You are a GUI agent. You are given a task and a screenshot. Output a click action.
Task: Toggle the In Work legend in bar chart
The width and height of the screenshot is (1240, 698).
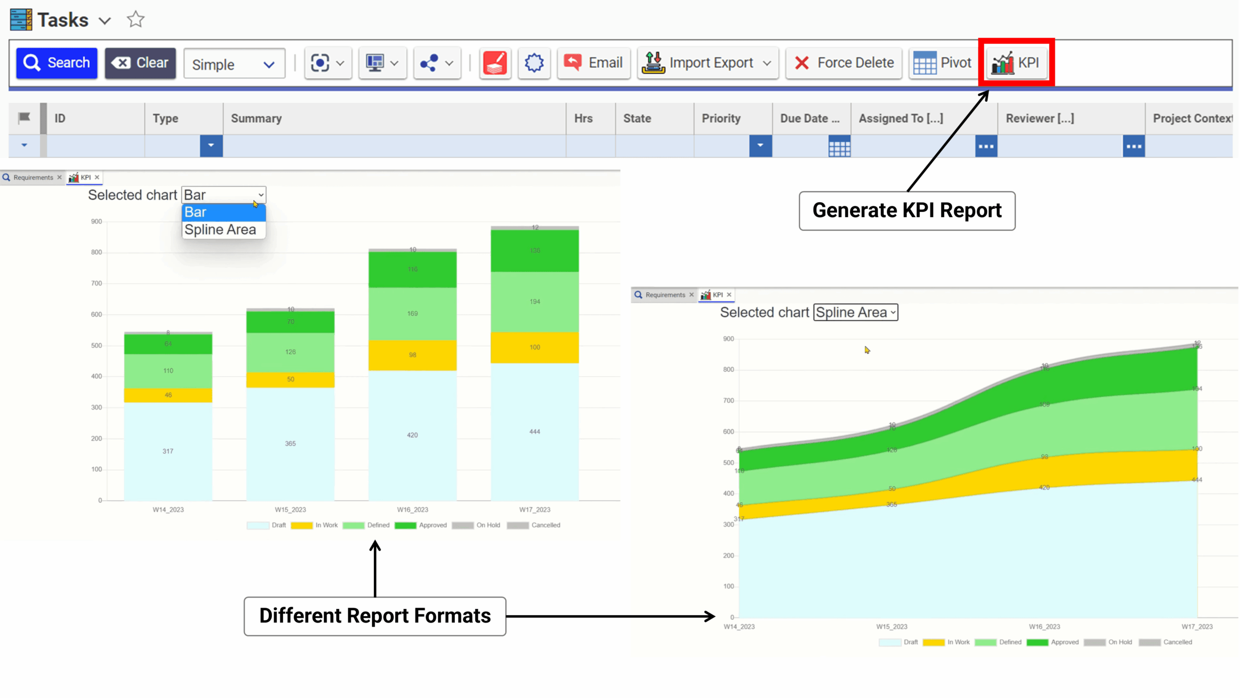tap(314, 525)
